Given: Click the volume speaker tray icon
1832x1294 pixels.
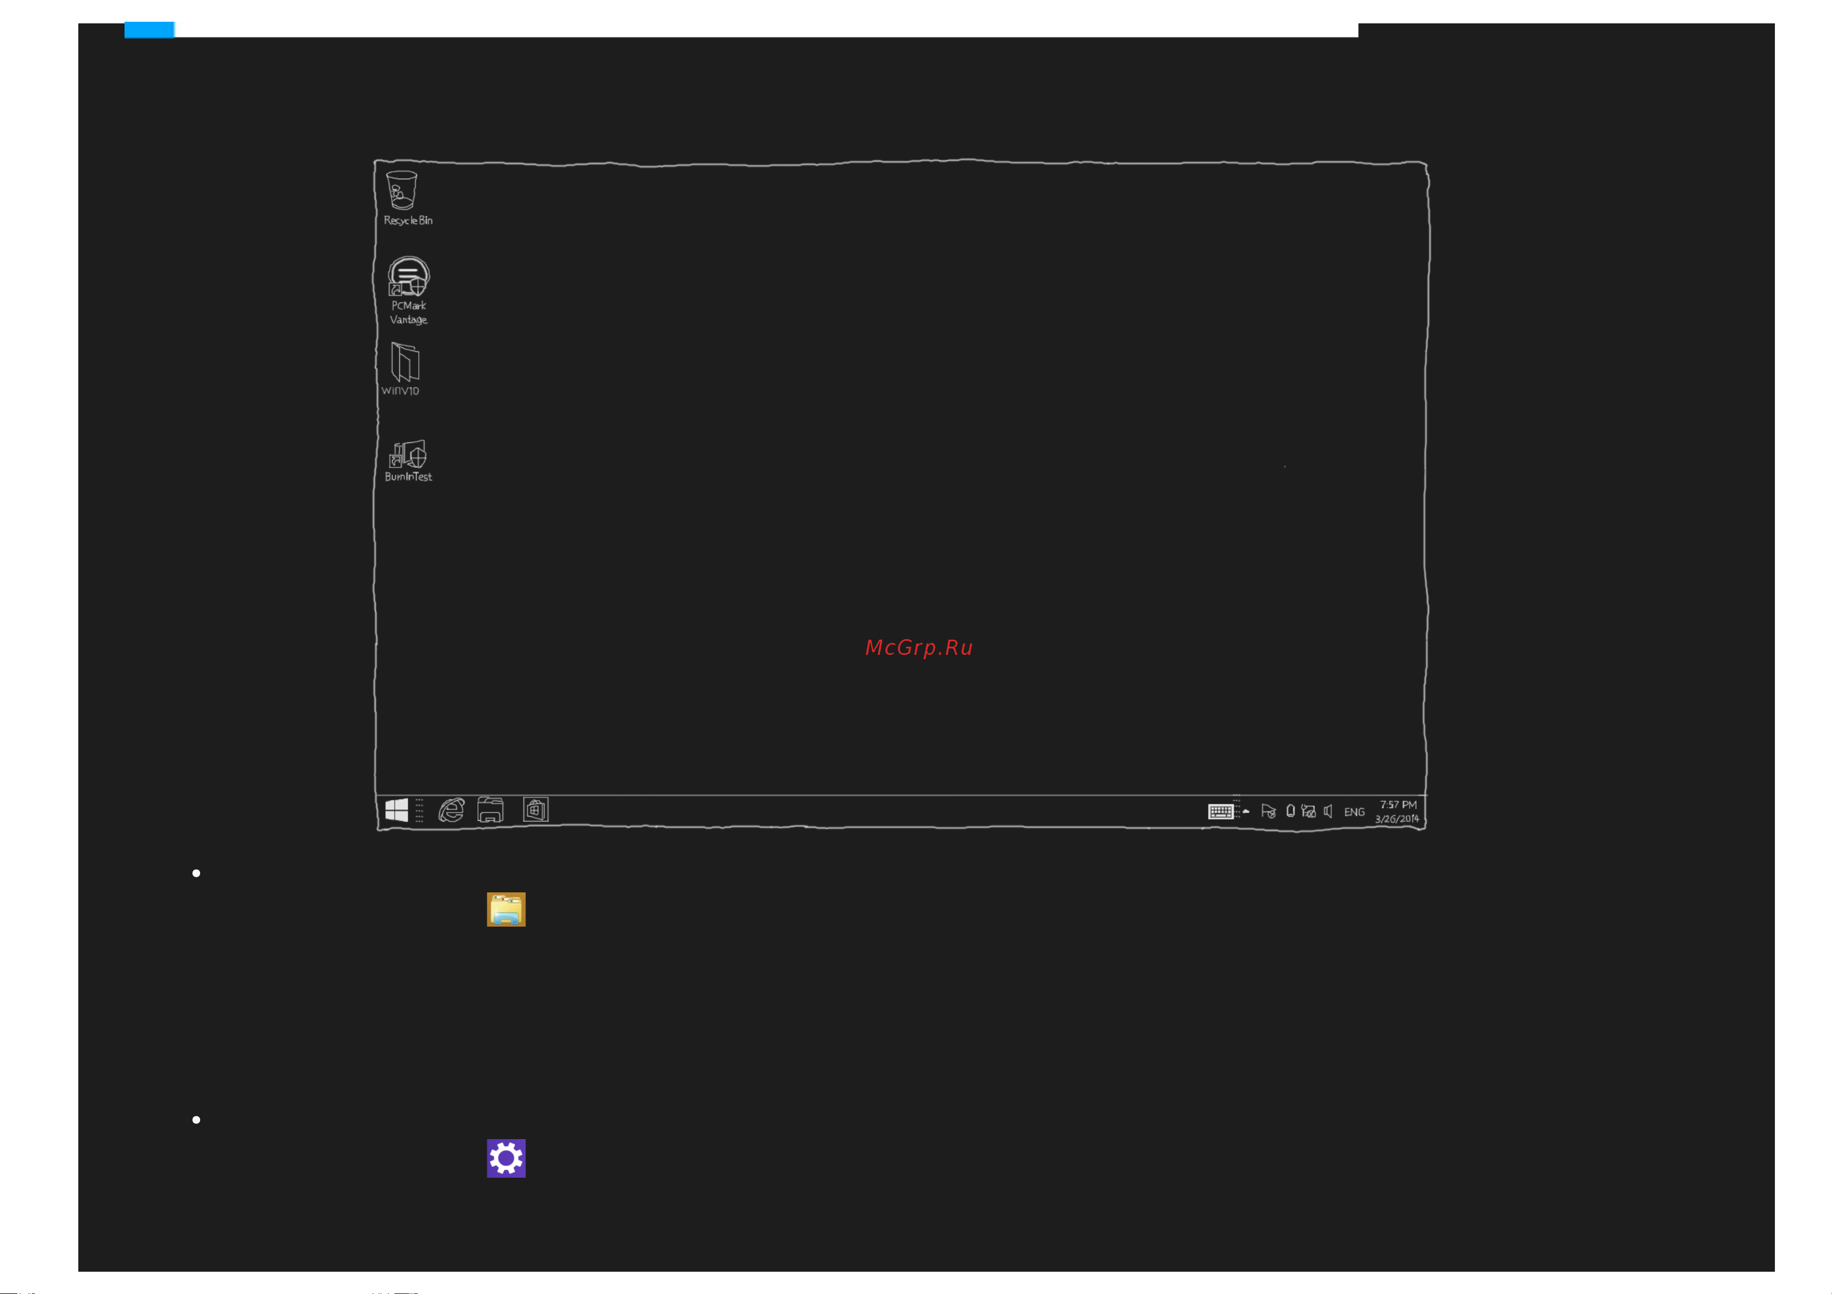Looking at the screenshot, I should 1328,811.
